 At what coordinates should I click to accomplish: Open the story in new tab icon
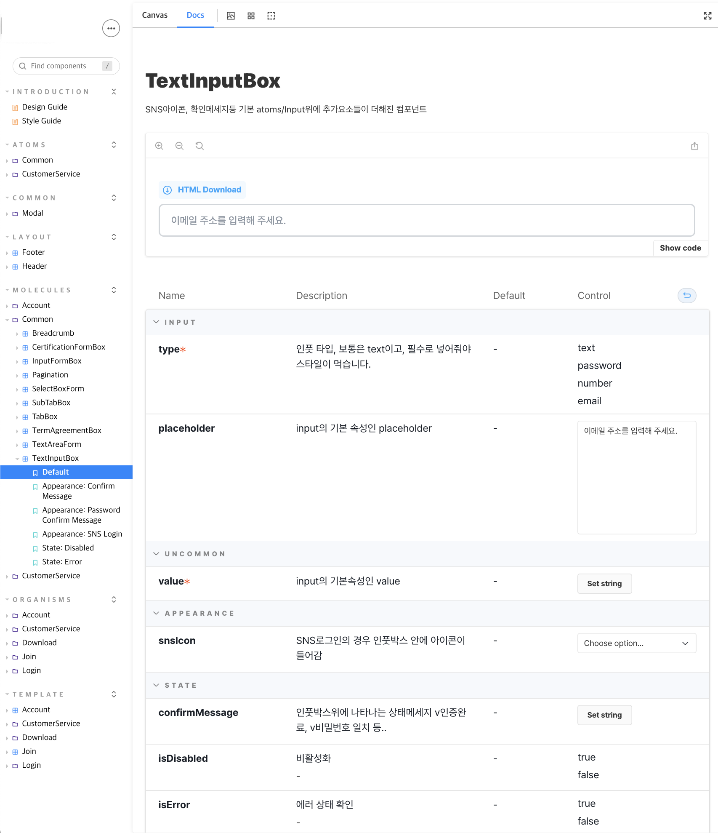click(694, 146)
